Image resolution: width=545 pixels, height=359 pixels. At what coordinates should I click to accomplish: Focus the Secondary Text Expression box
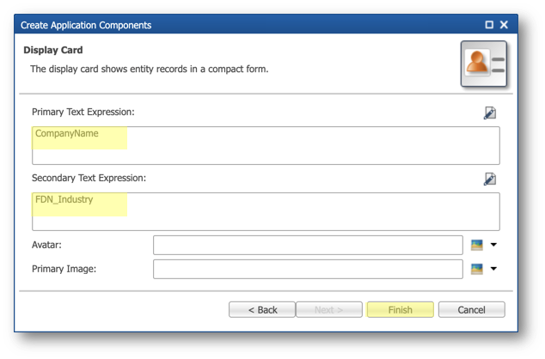pos(266,211)
